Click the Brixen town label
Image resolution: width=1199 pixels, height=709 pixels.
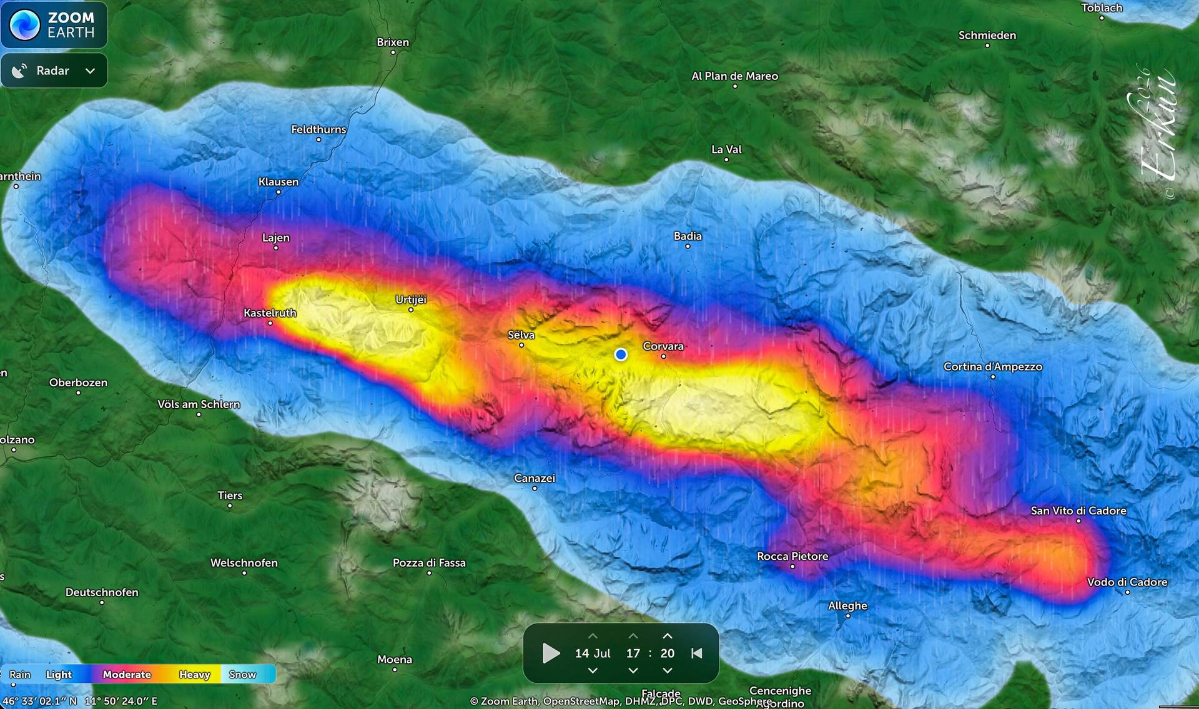[x=393, y=42]
